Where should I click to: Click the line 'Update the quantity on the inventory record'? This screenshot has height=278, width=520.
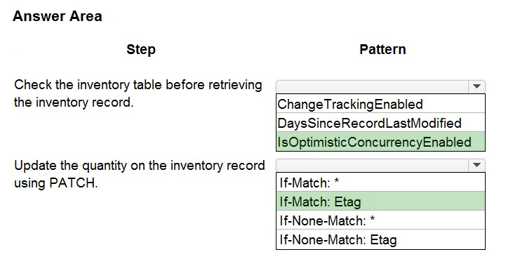pos(140,165)
